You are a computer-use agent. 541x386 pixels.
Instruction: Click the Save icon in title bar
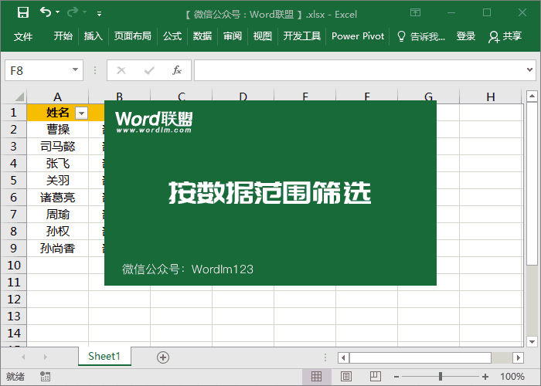pyautogui.click(x=22, y=12)
